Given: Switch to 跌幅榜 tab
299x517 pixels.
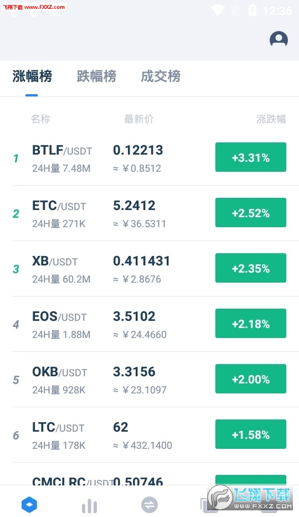Looking at the screenshot, I should (96, 76).
